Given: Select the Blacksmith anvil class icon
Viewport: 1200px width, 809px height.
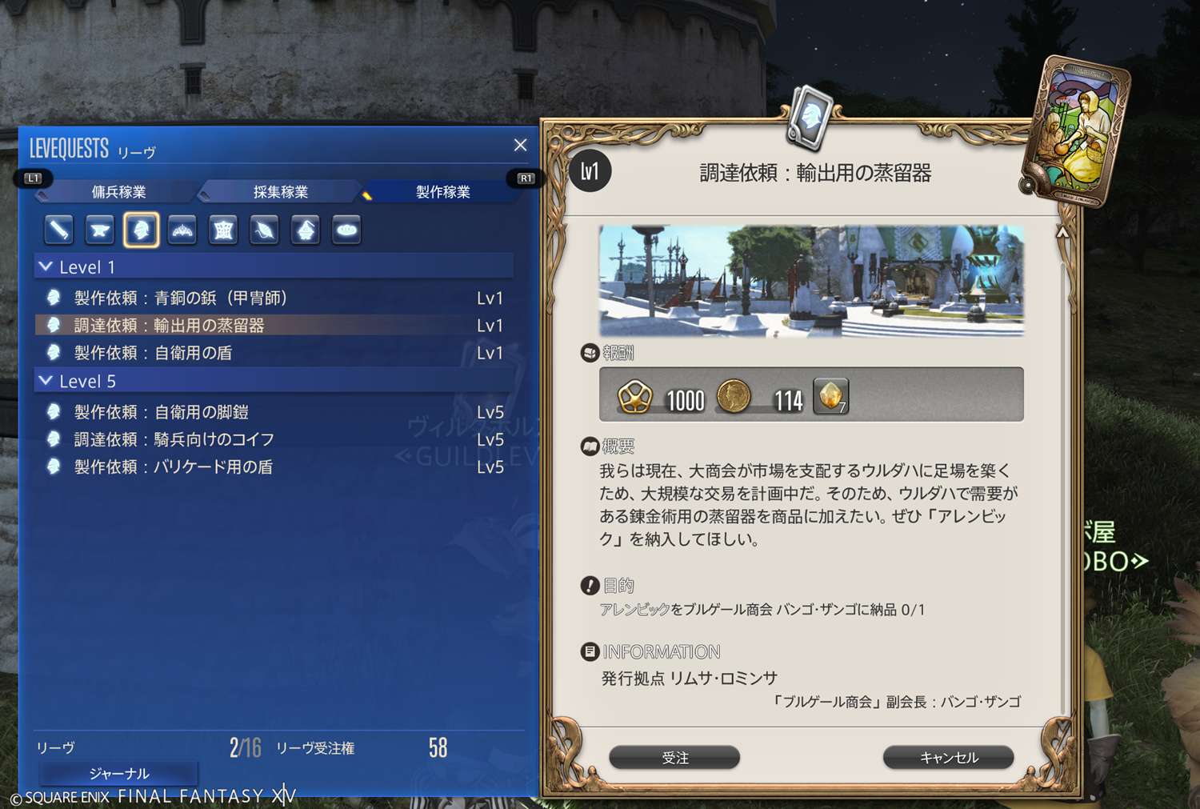Looking at the screenshot, I should (x=100, y=230).
